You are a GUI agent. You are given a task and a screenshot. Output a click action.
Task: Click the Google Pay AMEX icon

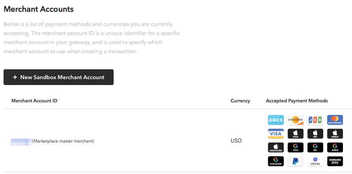[x=335, y=148]
